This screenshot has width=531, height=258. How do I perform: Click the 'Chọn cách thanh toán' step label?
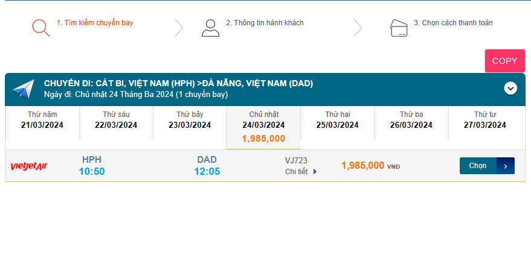pyautogui.click(x=453, y=23)
